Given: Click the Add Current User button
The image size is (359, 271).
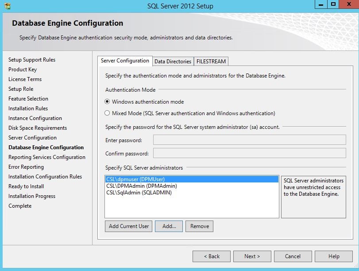Looking at the screenshot, I should (x=129, y=226).
